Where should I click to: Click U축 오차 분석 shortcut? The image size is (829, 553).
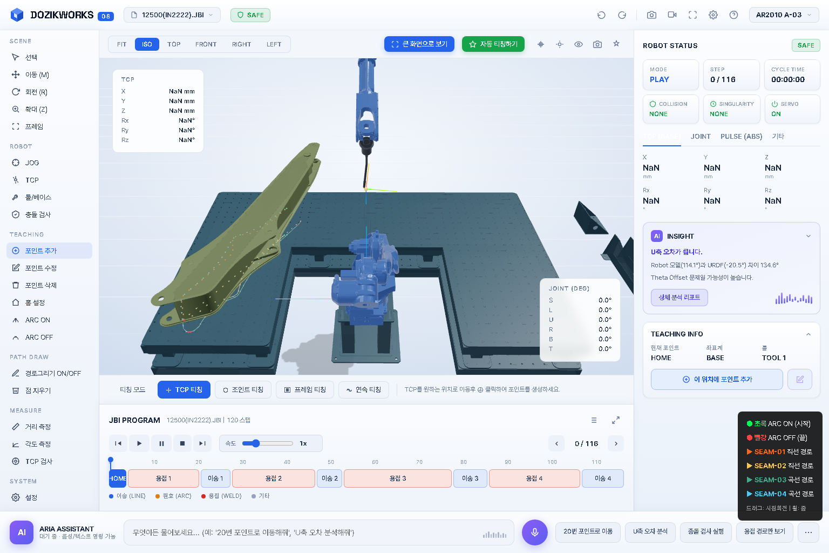click(x=650, y=532)
